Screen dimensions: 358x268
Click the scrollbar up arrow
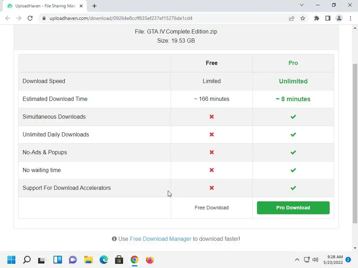click(x=355, y=28)
